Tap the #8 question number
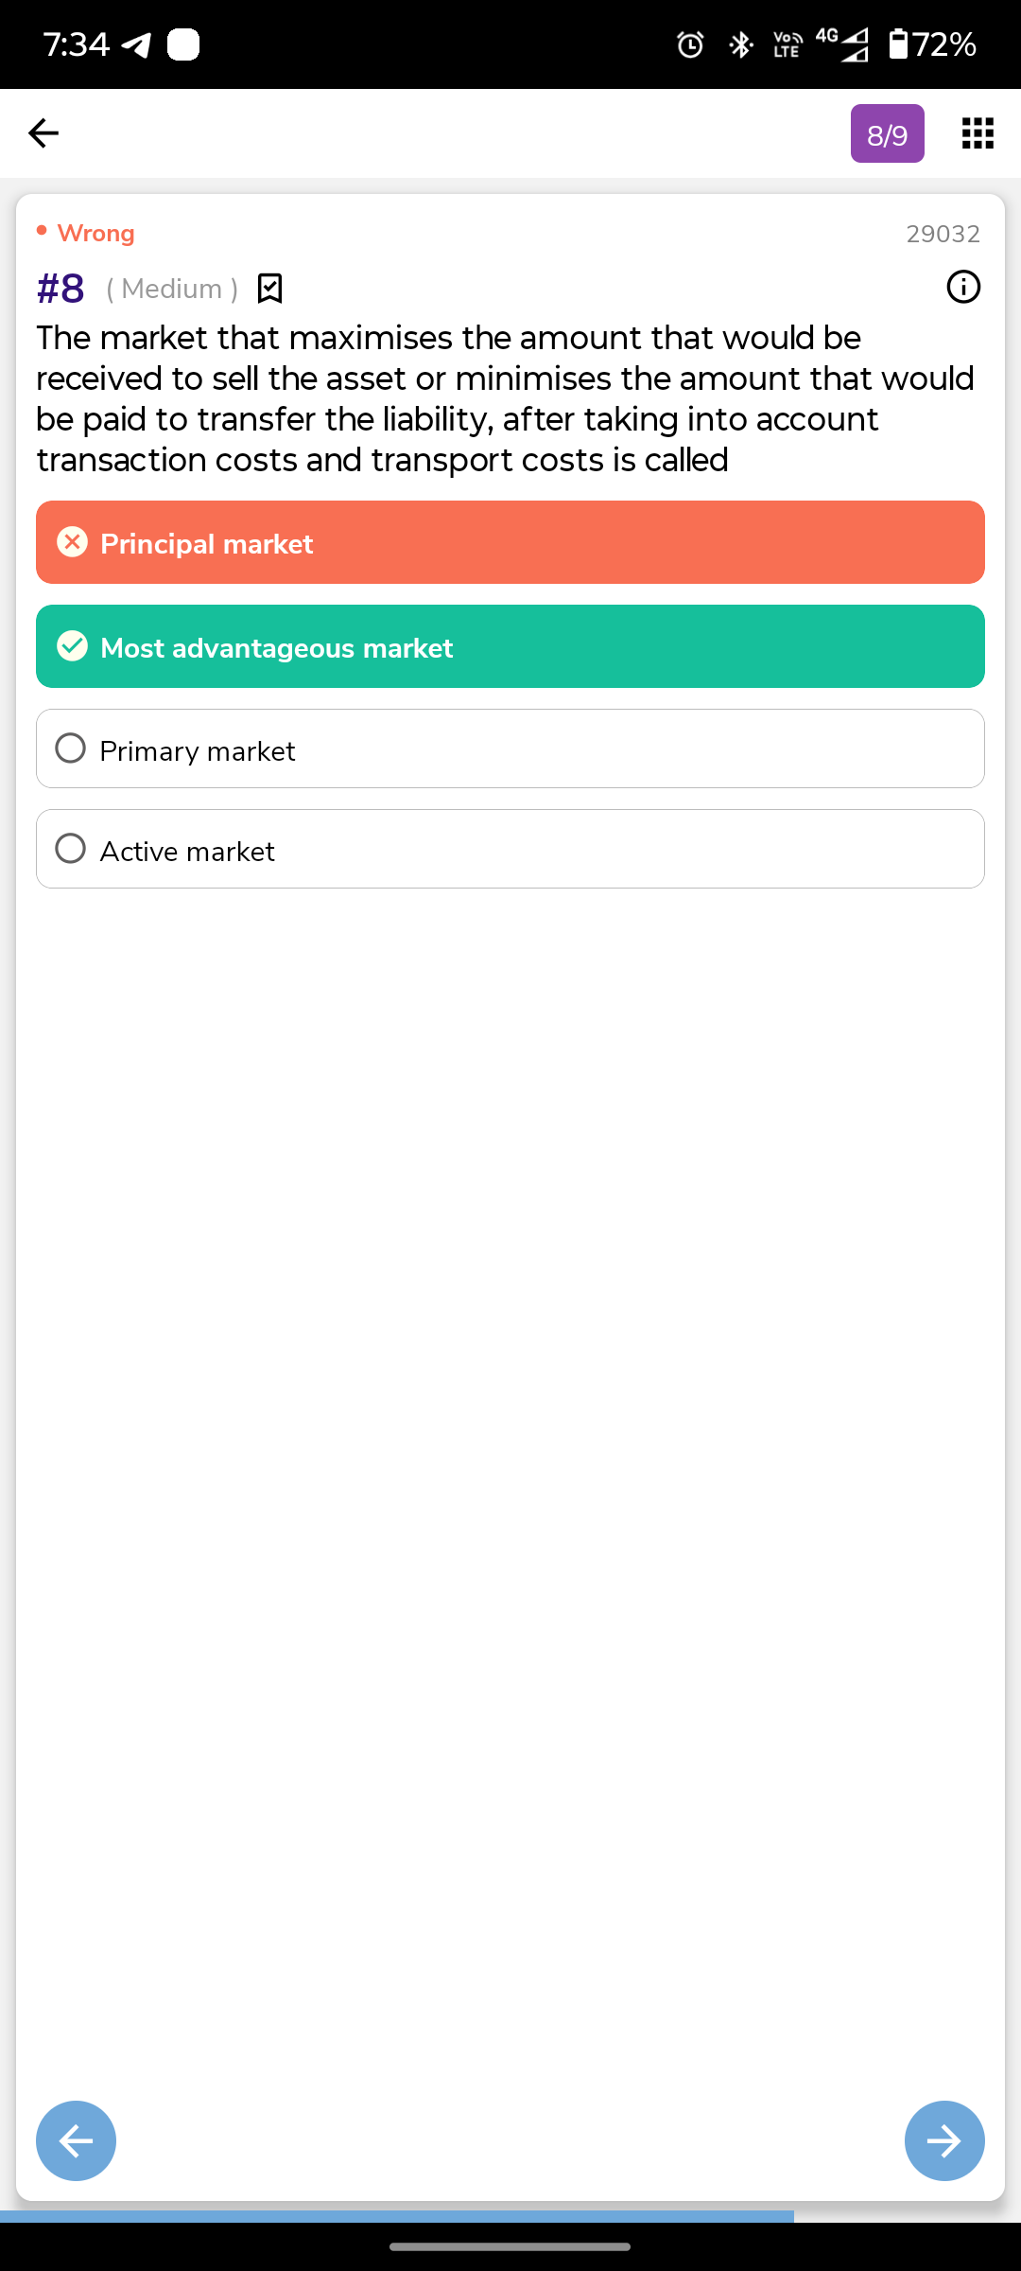 click(x=61, y=289)
